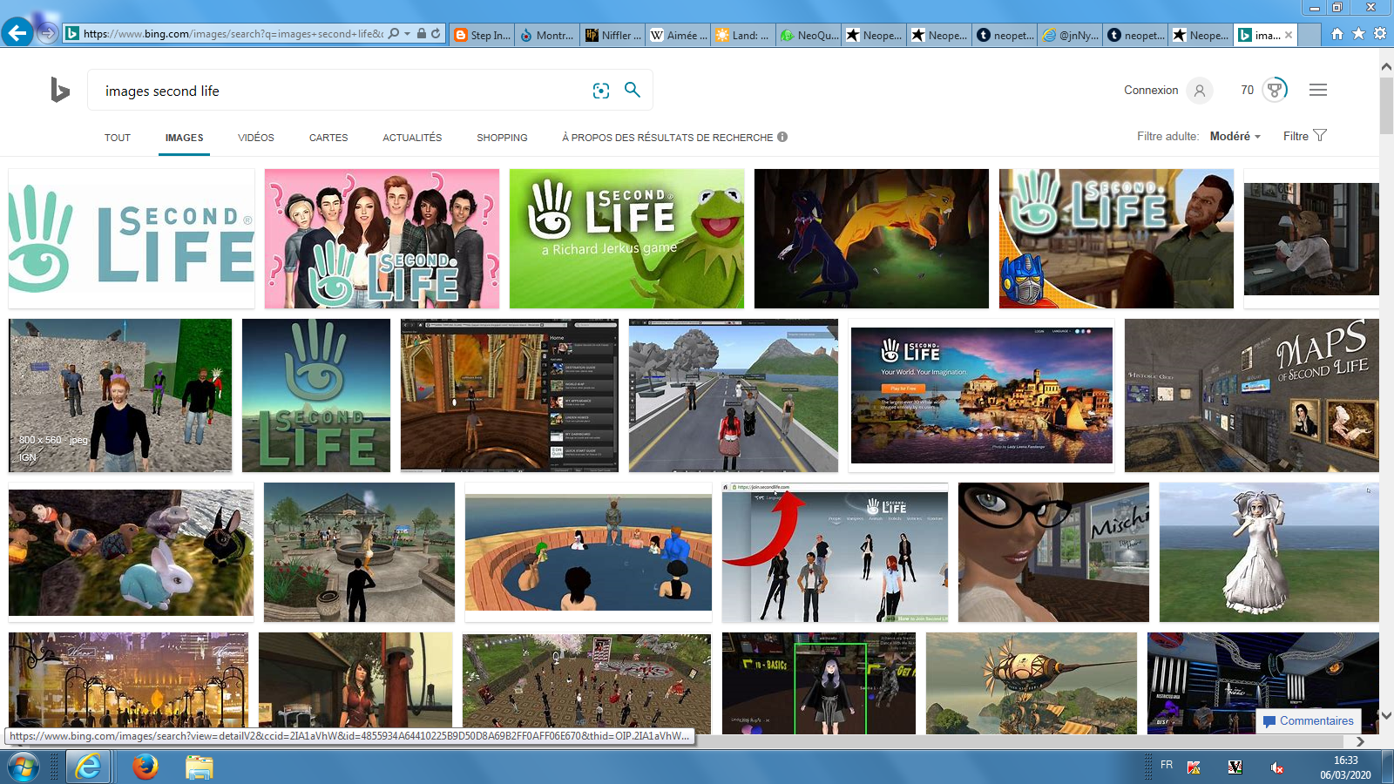Open the white wedding dress avatar thumbnail
This screenshot has width=1394, height=784.
(x=1269, y=552)
